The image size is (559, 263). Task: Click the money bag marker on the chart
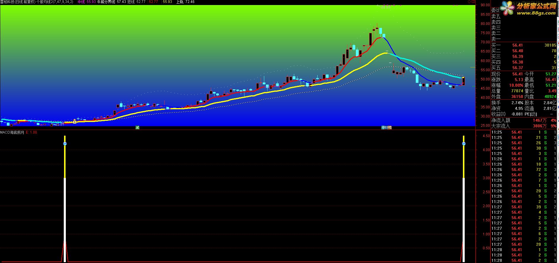[x=74, y=122]
